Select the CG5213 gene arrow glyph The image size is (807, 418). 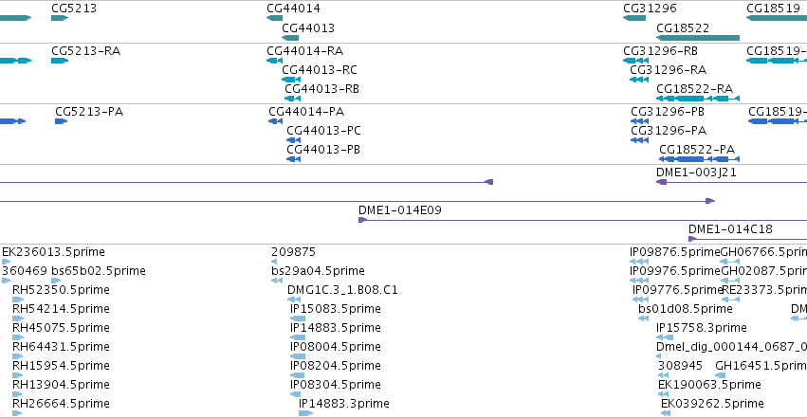click(60, 18)
